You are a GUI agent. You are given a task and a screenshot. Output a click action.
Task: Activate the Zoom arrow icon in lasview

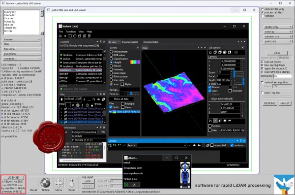72,183
